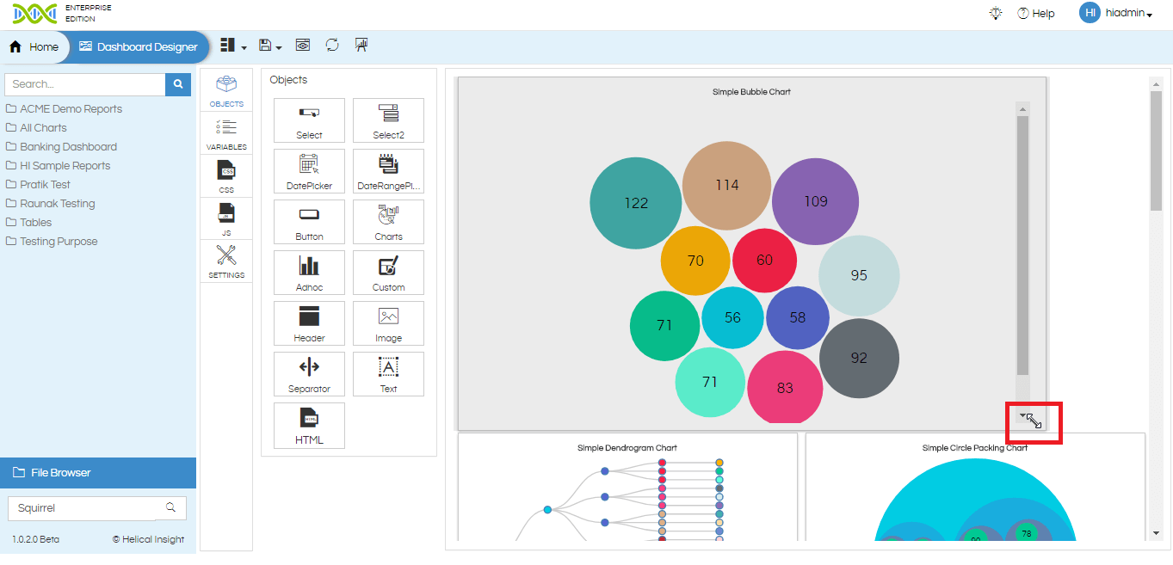This screenshot has width=1173, height=565.
Task: Click the Simple Dendrogram Chart title
Action: (x=627, y=448)
